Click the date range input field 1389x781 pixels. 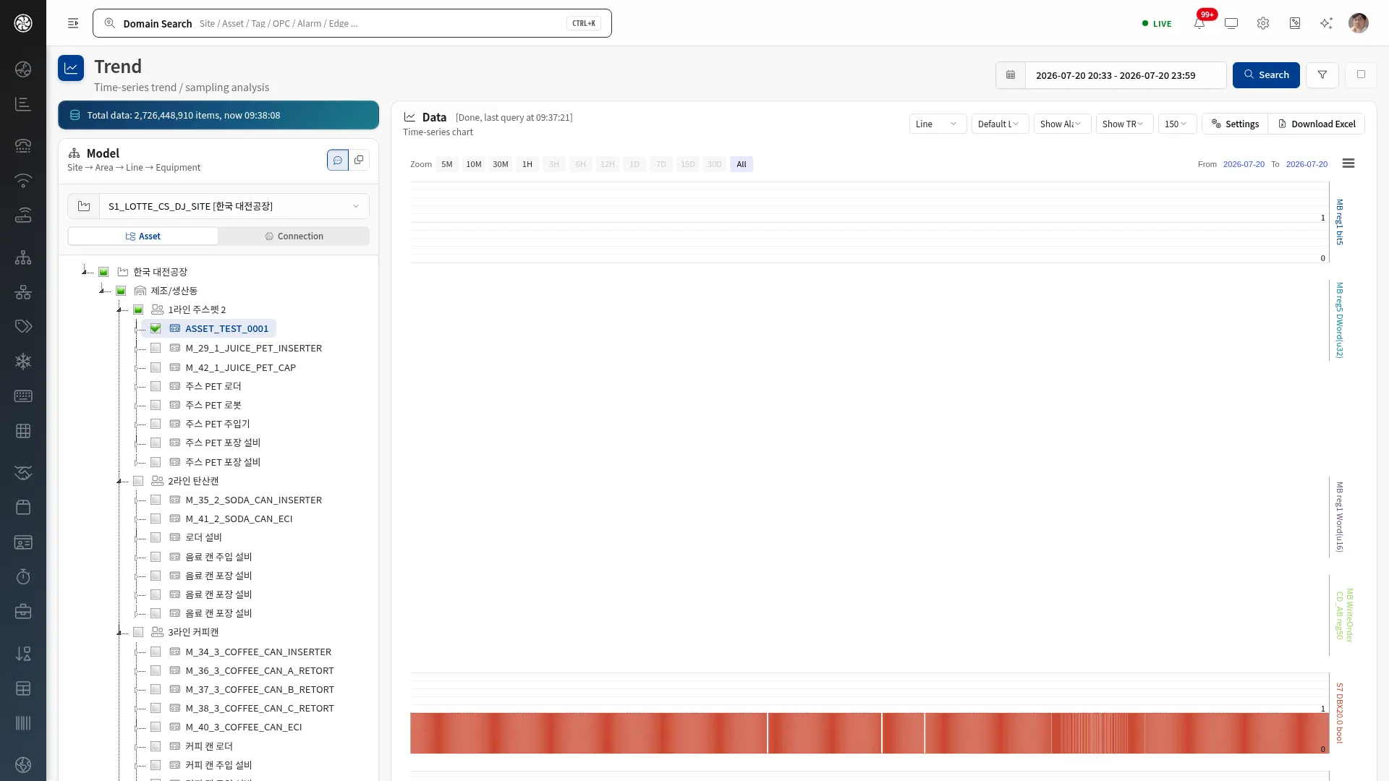point(1125,75)
